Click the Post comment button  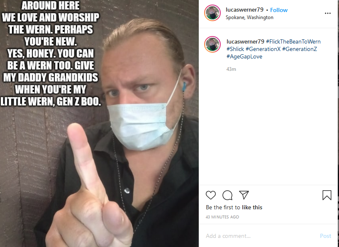click(325, 236)
